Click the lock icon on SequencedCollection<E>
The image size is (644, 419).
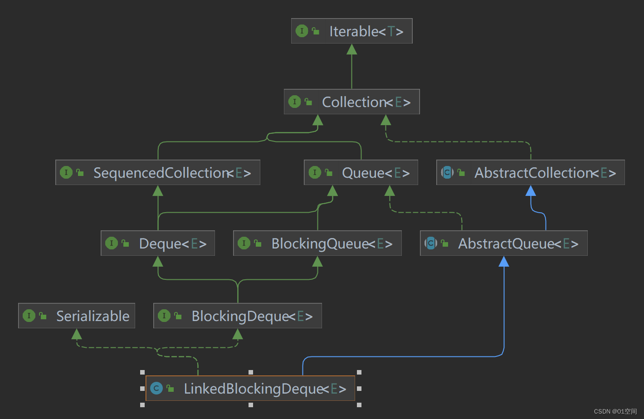tap(79, 172)
